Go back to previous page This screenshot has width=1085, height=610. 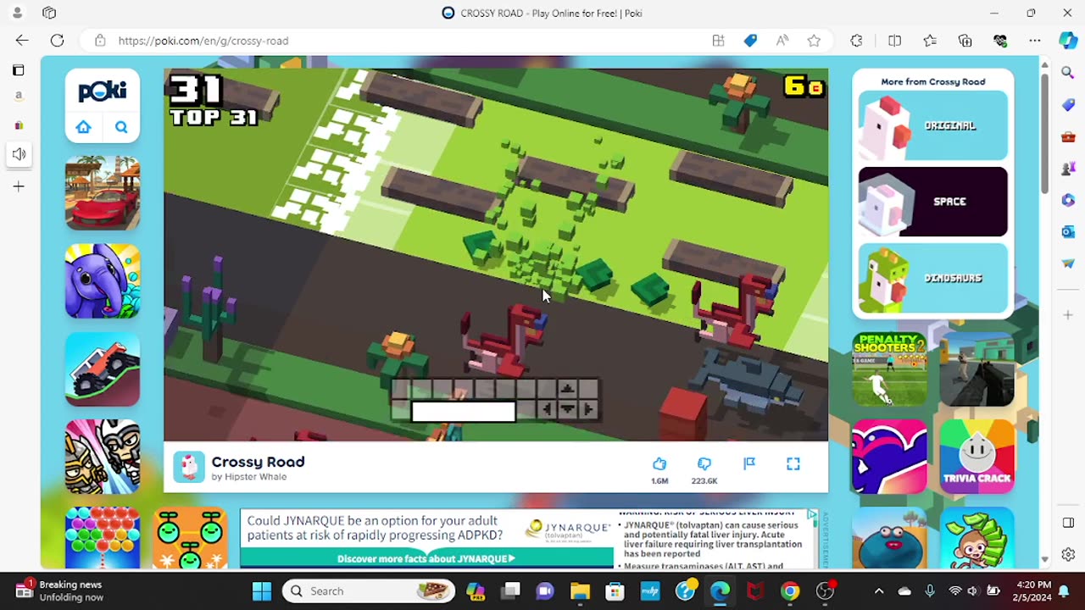pyautogui.click(x=22, y=41)
